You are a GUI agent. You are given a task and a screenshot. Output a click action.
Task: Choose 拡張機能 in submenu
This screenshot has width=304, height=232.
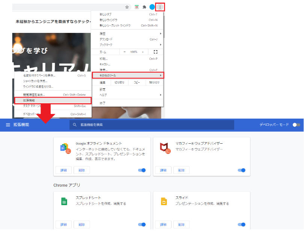tap(53, 100)
